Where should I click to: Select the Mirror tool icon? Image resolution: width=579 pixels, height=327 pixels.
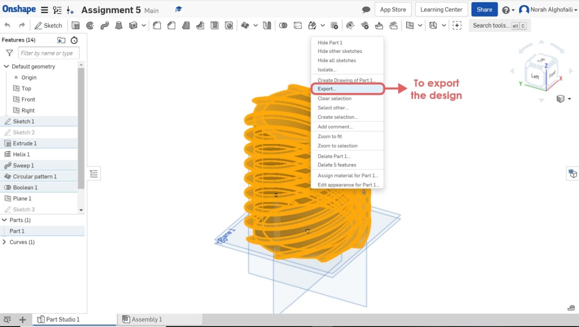[x=267, y=26]
